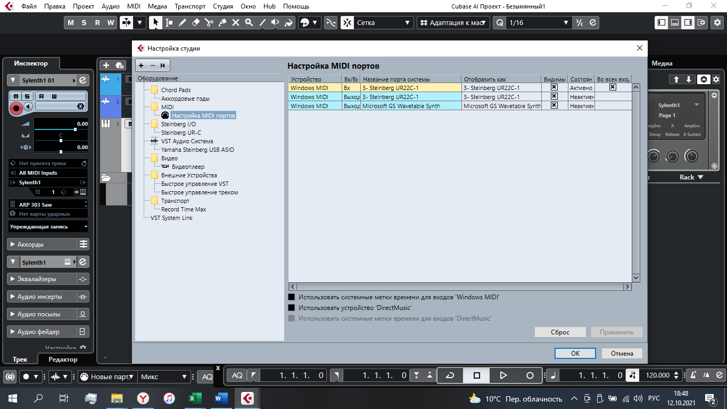Open Word from the taskbar

[220, 398]
